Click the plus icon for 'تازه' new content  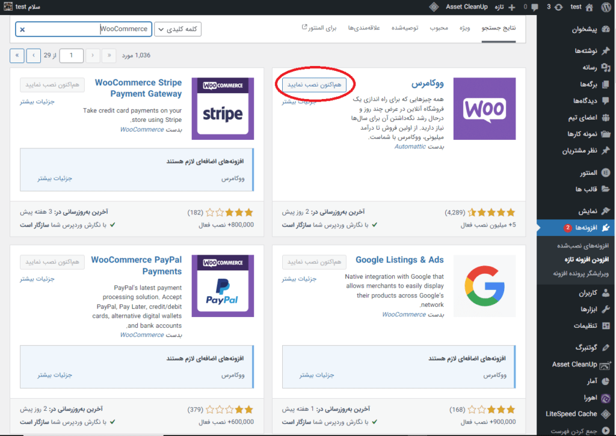coord(511,7)
